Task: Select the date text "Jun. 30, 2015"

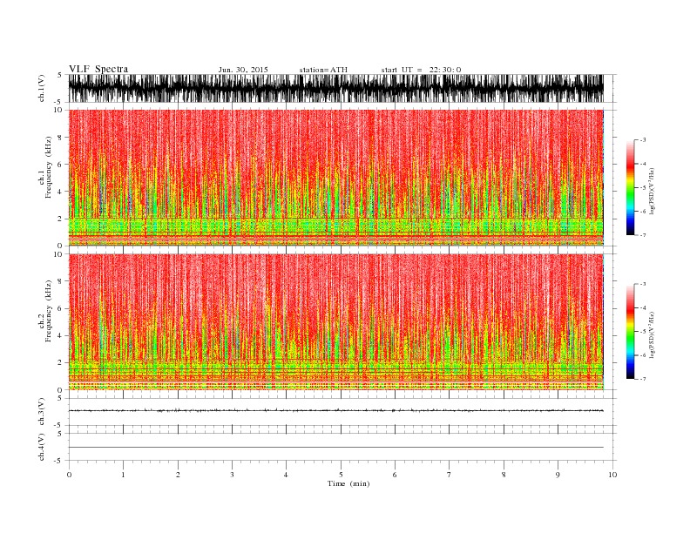Action: (243, 70)
